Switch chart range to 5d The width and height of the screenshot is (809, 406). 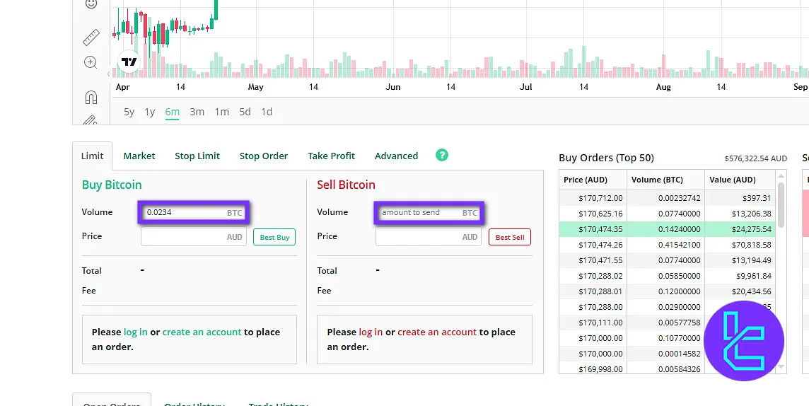pos(245,112)
